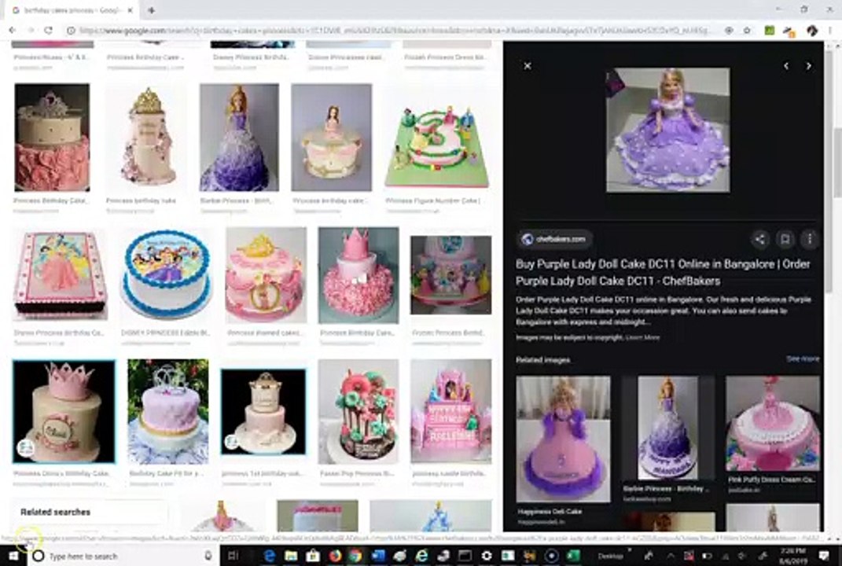Image resolution: width=842 pixels, height=566 pixels.
Task: Select the birthday cakes princess browser tab
Action: (x=73, y=10)
